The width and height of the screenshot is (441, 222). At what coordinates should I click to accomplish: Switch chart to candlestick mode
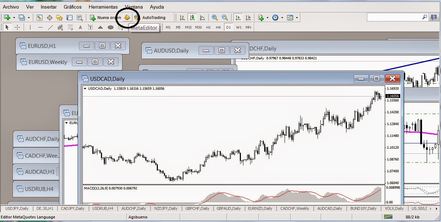point(192,17)
